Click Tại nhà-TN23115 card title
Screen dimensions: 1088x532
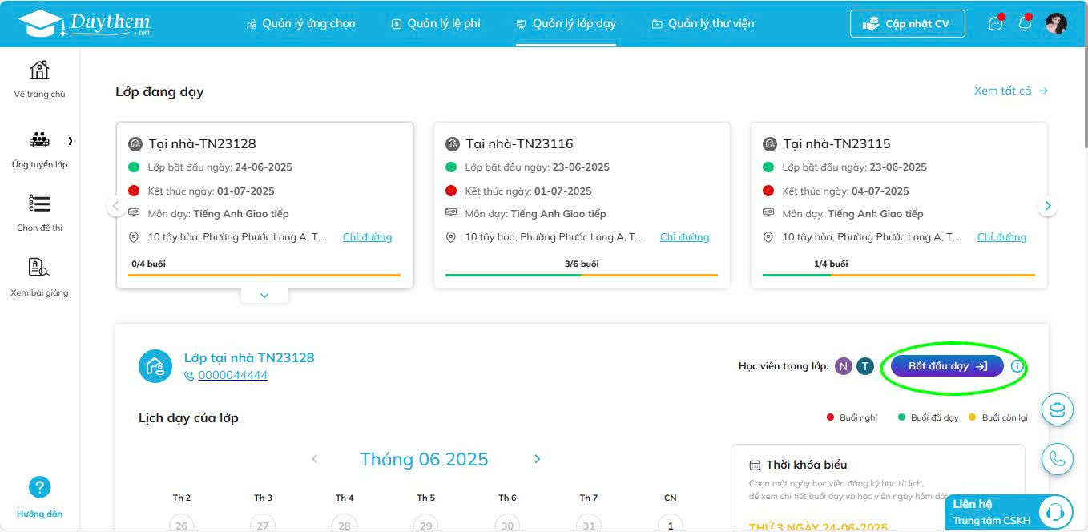tap(836, 144)
